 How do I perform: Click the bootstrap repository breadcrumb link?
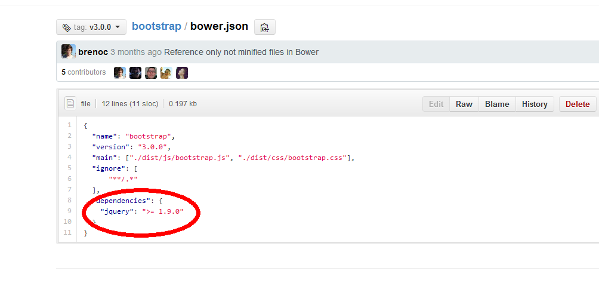(x=156, y=27)
